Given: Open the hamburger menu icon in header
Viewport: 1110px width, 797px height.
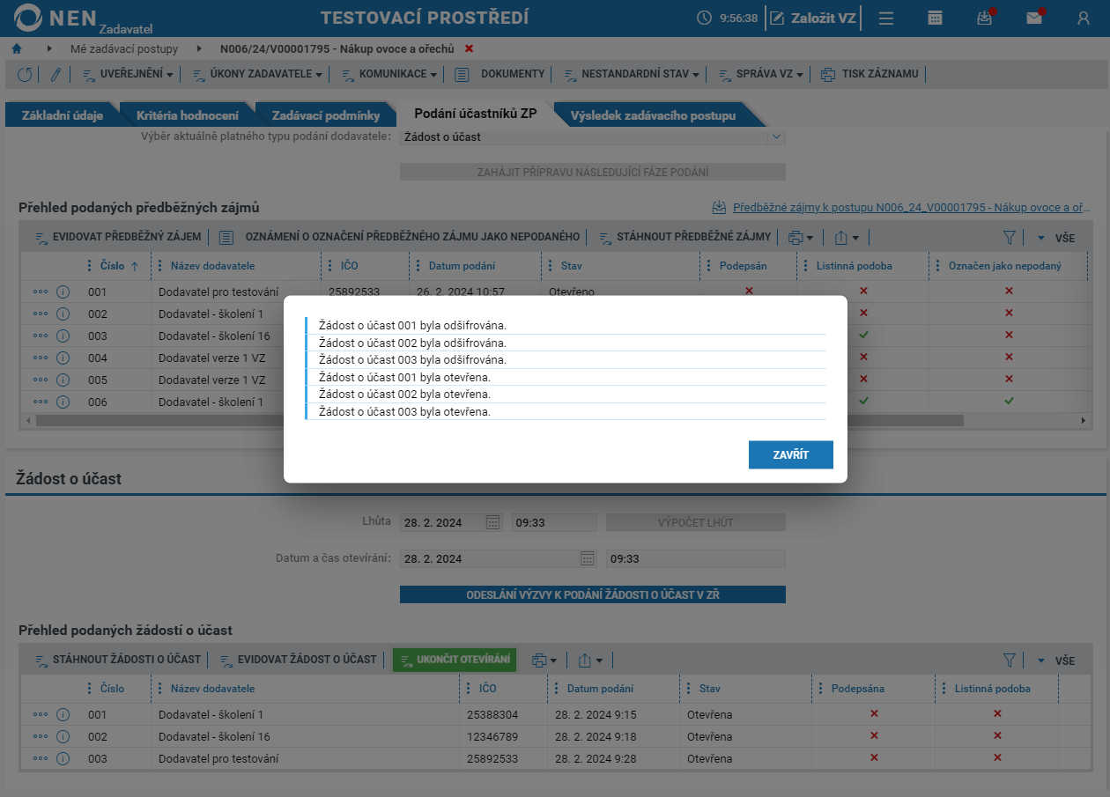Looking at the screenshot, I should [x=886, y=18].
